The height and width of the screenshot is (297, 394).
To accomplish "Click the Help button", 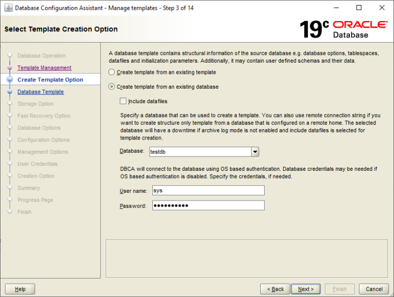I will coord(20,289).
